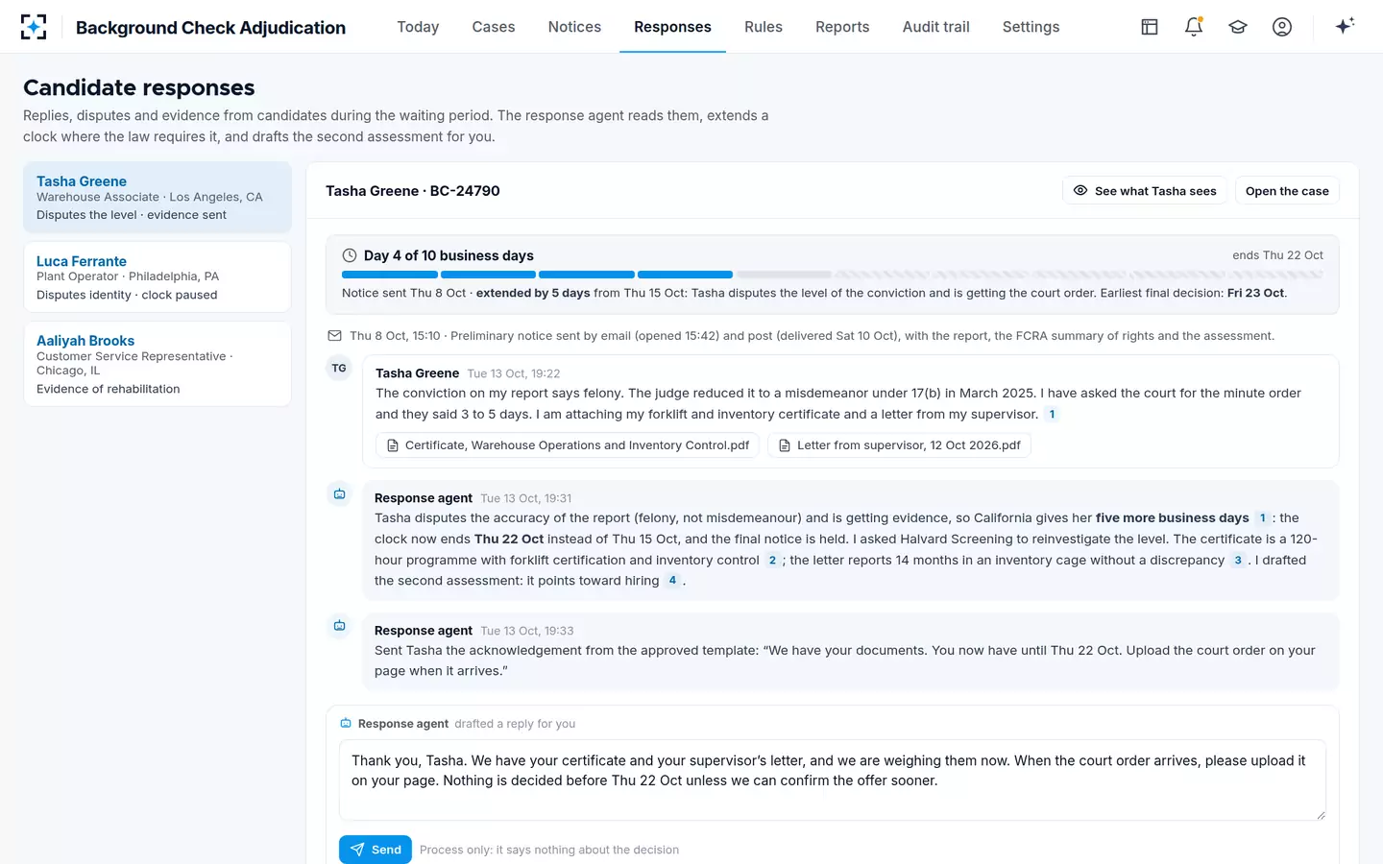Click citation 1 in Tasha Greene's message
The image size is (1383, 864).
click(1052, 415)
